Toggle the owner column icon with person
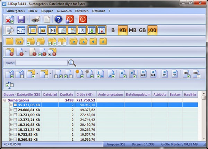 pyautogui.click(x=92, y=30)
